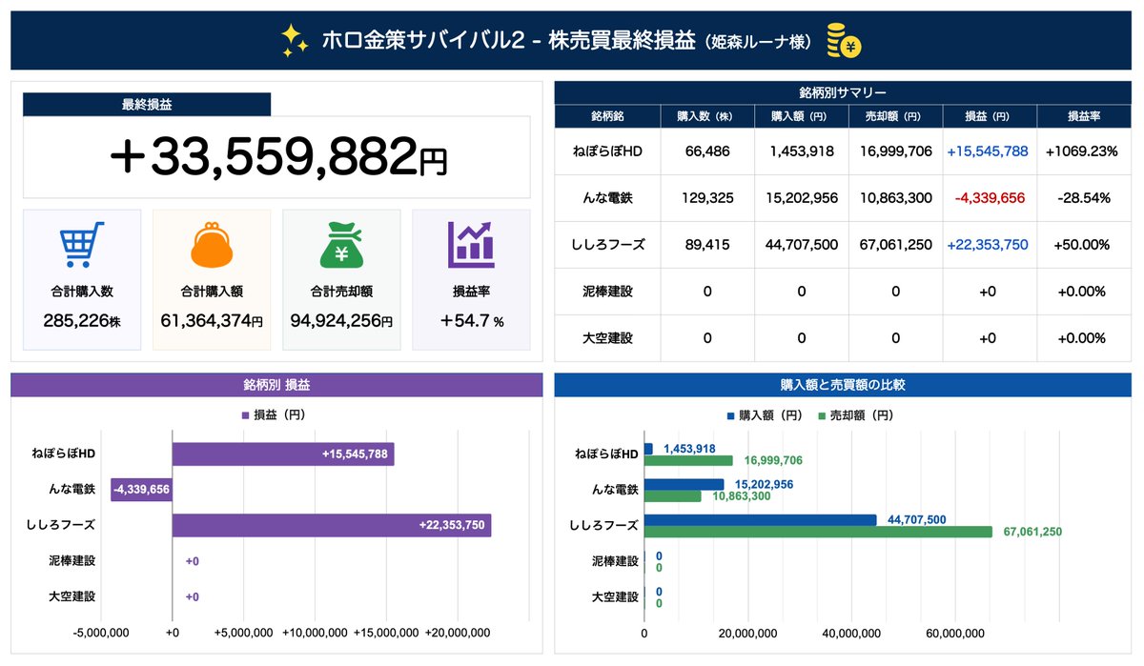This screenshot has width=1144, height=666.
Task: Click the 購入数（株） column header
Action: [706, 116]
